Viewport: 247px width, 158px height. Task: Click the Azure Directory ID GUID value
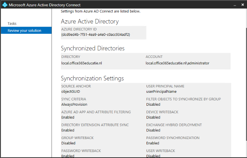click(x=96, y=34)
